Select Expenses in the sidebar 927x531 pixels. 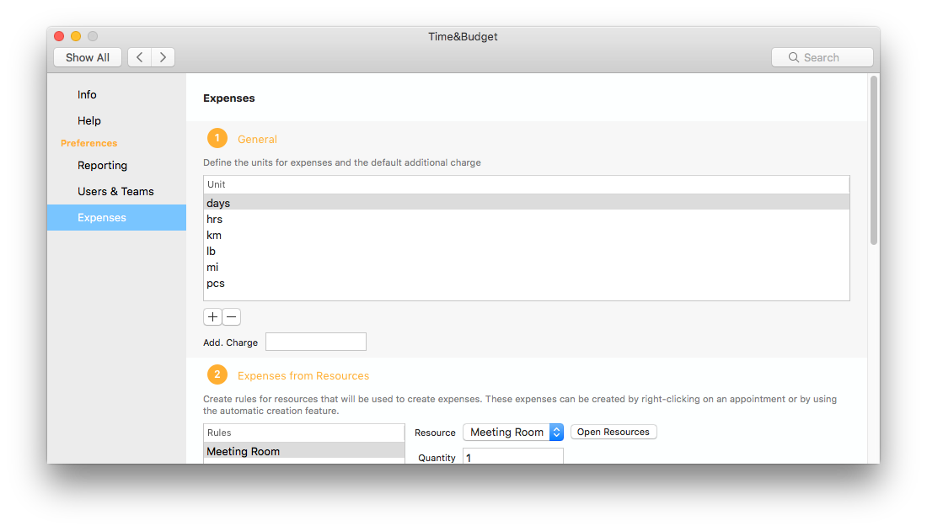[116, 217]
